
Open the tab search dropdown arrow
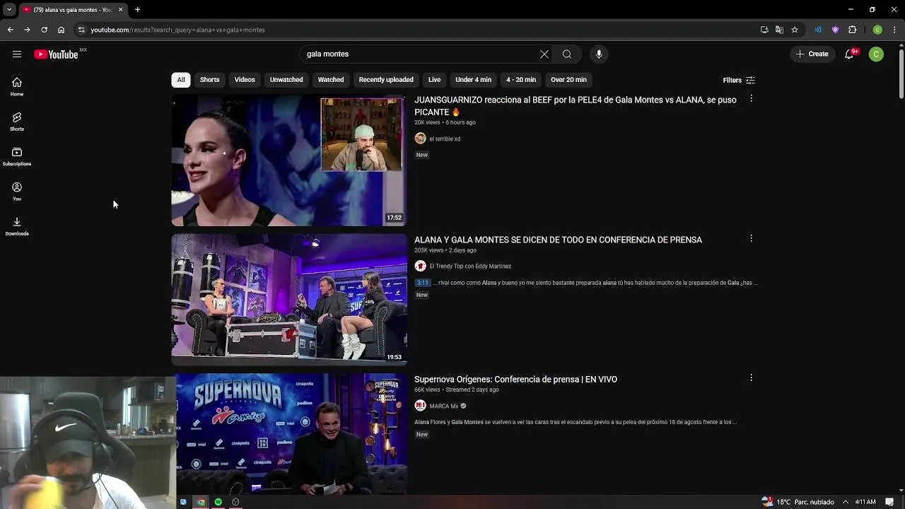coord(9,10)
